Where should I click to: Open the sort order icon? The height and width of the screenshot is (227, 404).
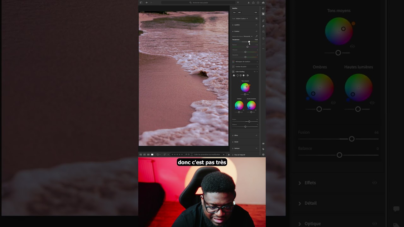165,154
